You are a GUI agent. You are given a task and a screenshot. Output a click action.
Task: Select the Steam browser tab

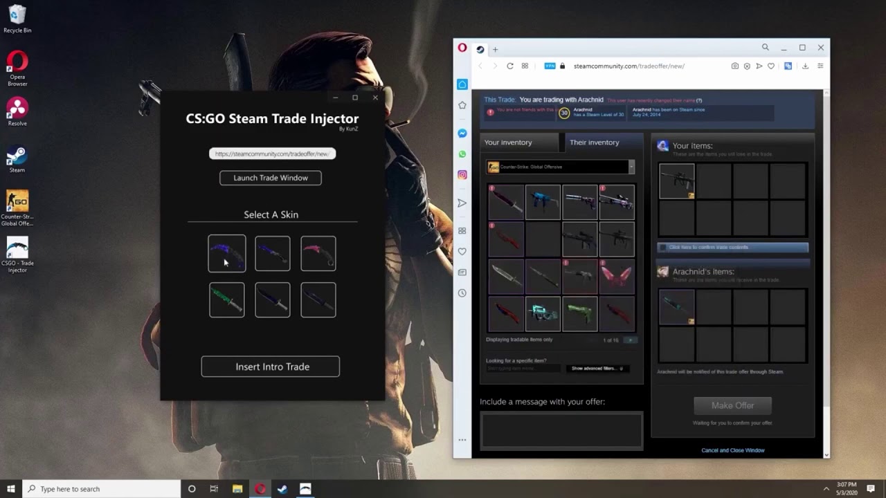pos(480,49)
